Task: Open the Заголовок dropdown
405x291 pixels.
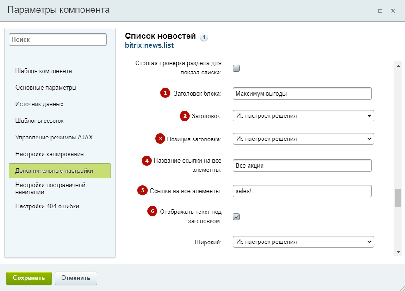Action: coord(303,116)
